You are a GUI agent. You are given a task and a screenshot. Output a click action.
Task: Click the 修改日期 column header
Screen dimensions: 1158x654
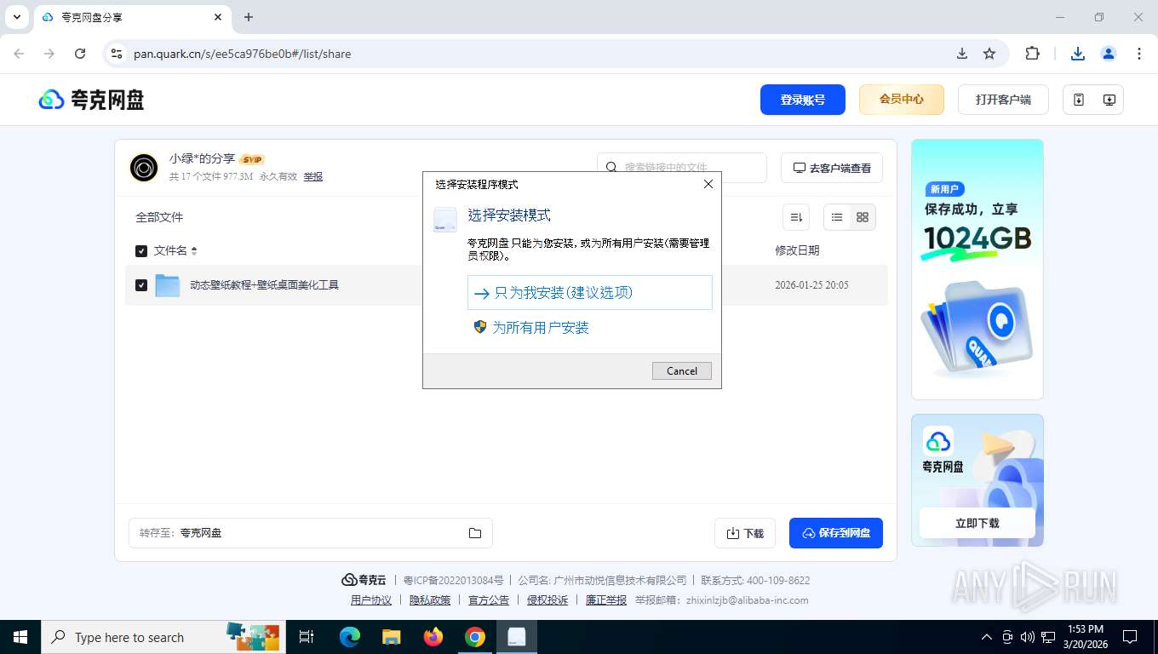pyautogui.click(x=797, y=250)
